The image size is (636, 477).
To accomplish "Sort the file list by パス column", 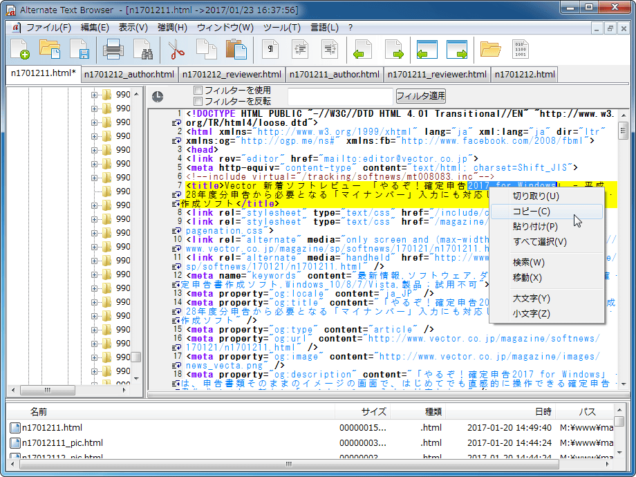I will (x=584, y=412).
